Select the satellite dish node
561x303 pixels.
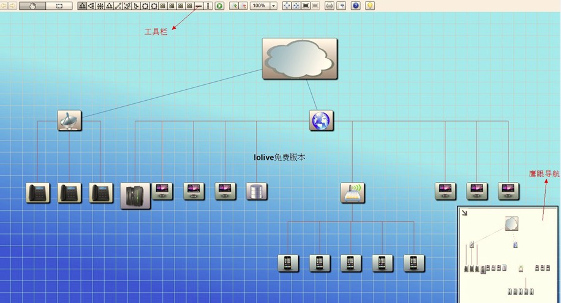(69, 120)
